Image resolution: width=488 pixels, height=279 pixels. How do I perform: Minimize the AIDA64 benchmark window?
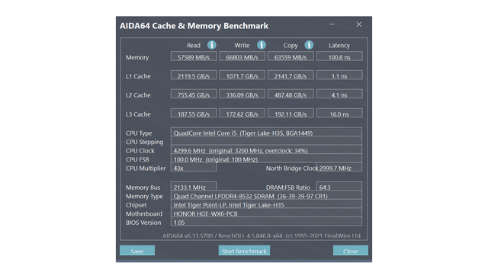332,24
